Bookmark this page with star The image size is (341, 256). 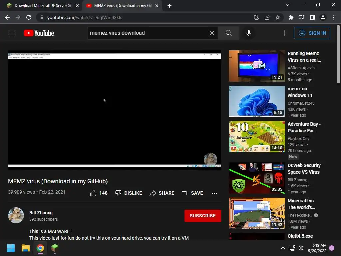tap(277, 17)
